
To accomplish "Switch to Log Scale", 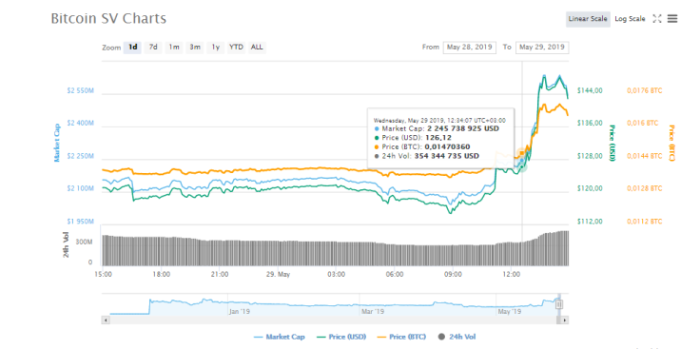I will (630, 19).
